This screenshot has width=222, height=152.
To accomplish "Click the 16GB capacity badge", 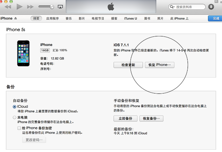I will [45, 50].
